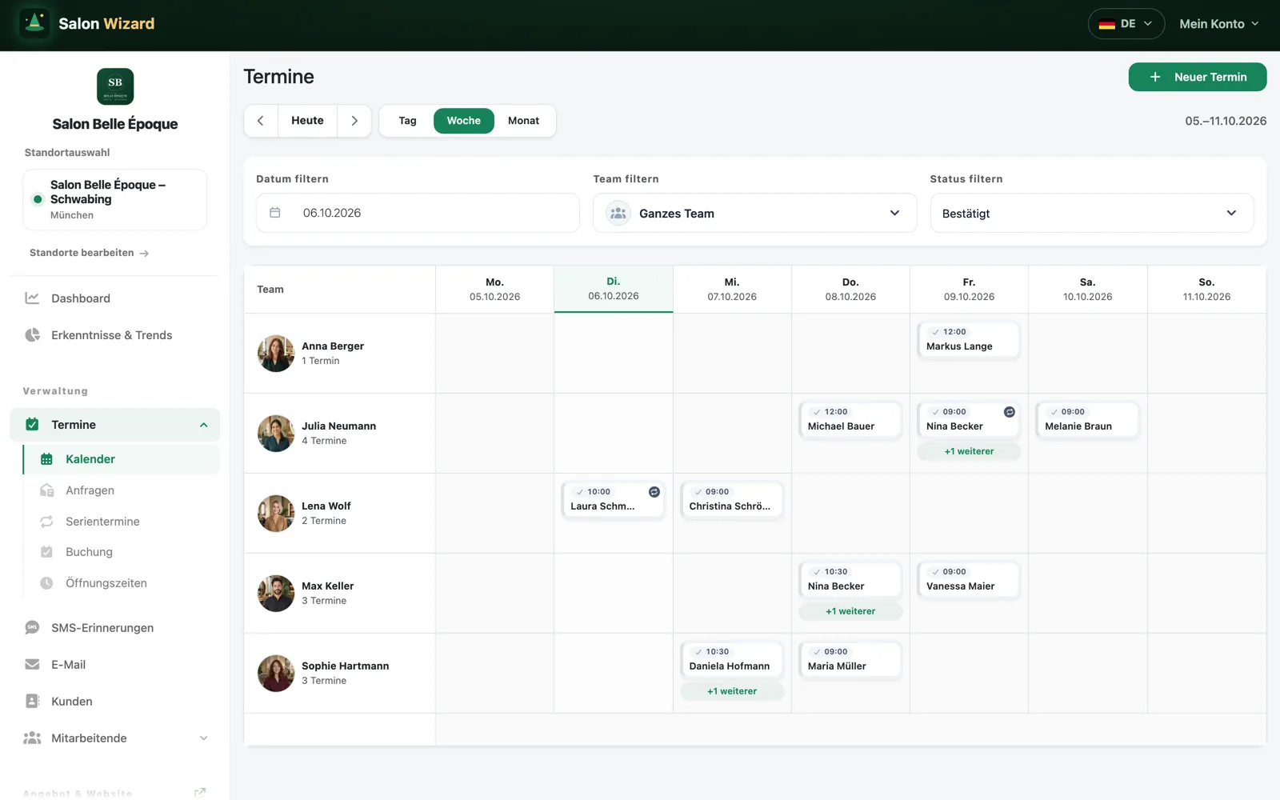This screenshot has width=1280, height=800.
Task: Click the Kalender grid icon
Action: pyautogui.click(x=46, y=459)
